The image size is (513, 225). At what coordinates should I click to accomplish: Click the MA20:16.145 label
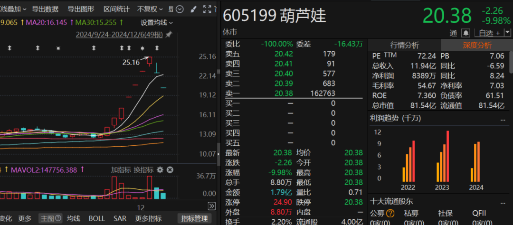(47, 23)
